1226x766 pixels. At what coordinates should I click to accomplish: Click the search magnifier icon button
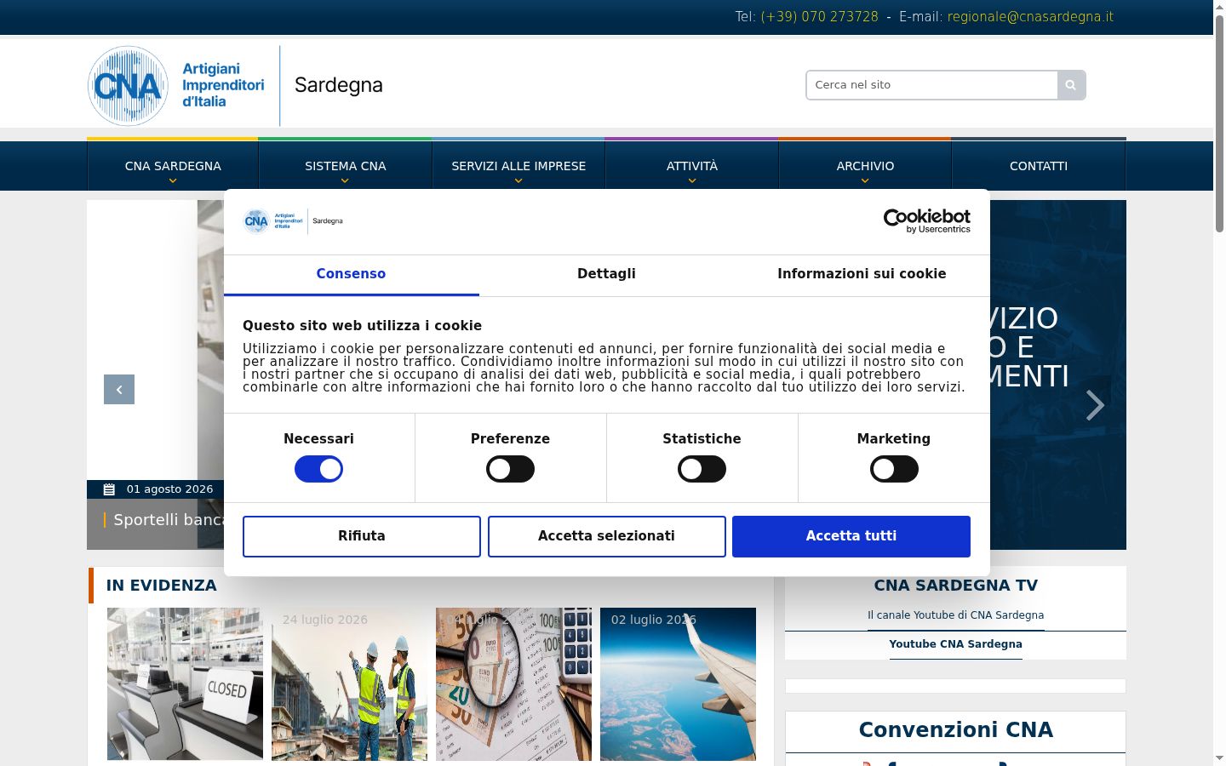(1071, 85)
